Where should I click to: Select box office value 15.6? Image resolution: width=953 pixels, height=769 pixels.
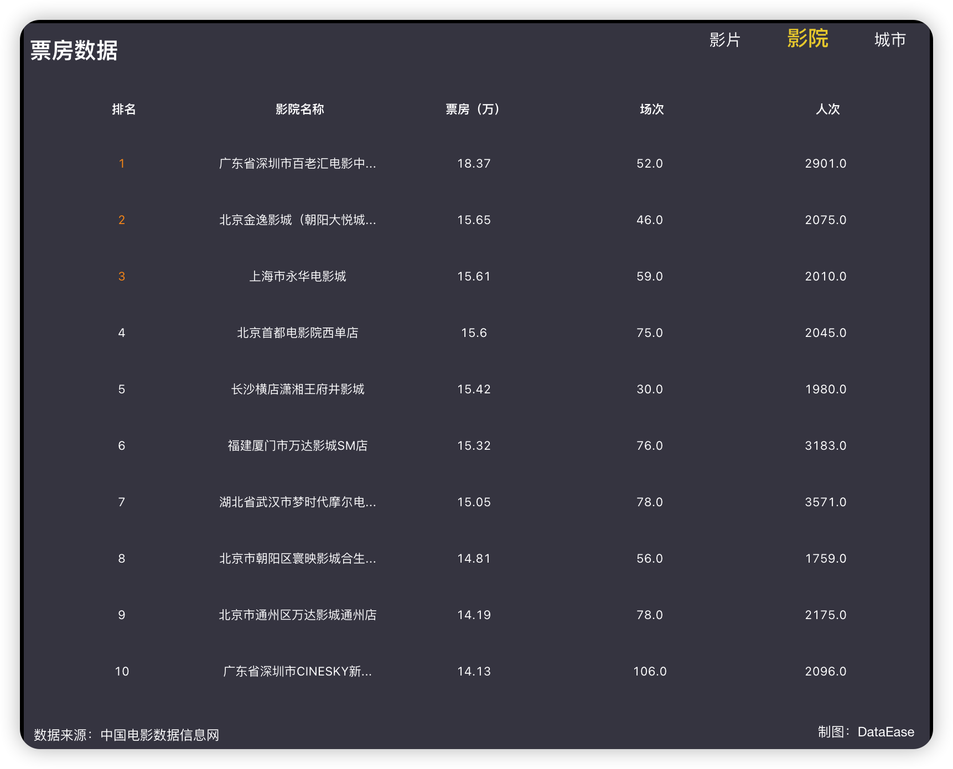474,333
